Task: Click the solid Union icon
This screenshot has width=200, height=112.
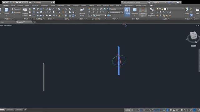Action: [x=34, y=9]
